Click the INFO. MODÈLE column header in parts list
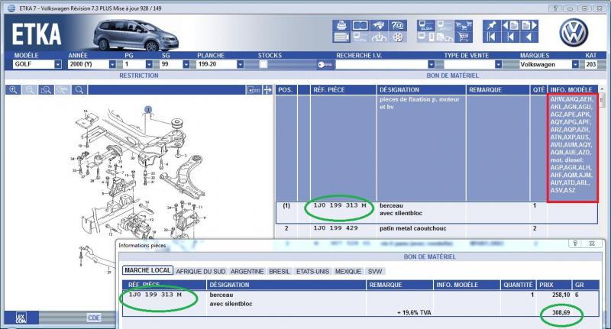 571,90
